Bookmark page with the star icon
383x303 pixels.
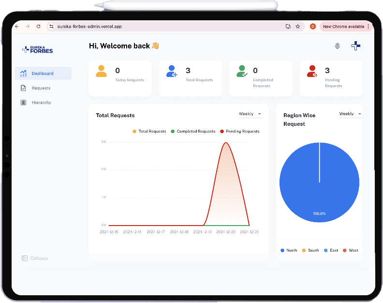298,27
